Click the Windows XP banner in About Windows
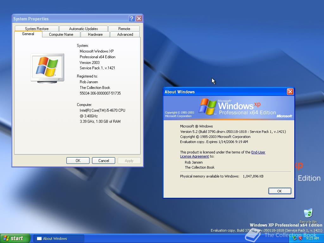 tap(229, 108)
